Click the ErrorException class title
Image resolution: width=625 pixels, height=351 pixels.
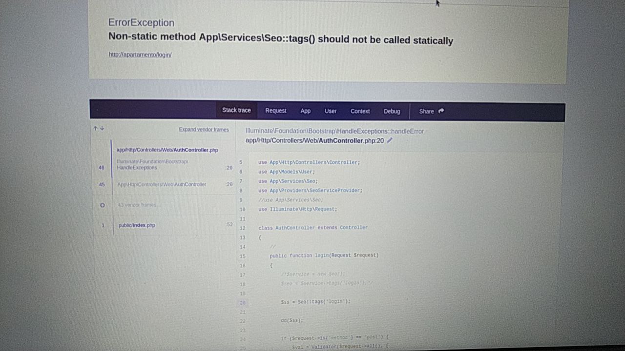pos(141,22)
